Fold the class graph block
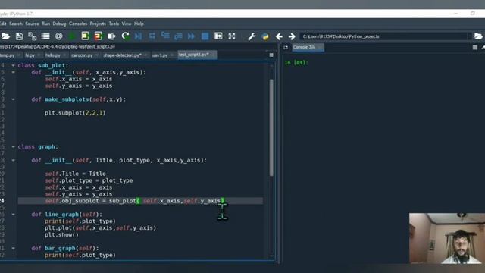Viewport: 485px width, 273px height. tap(14, 146)
